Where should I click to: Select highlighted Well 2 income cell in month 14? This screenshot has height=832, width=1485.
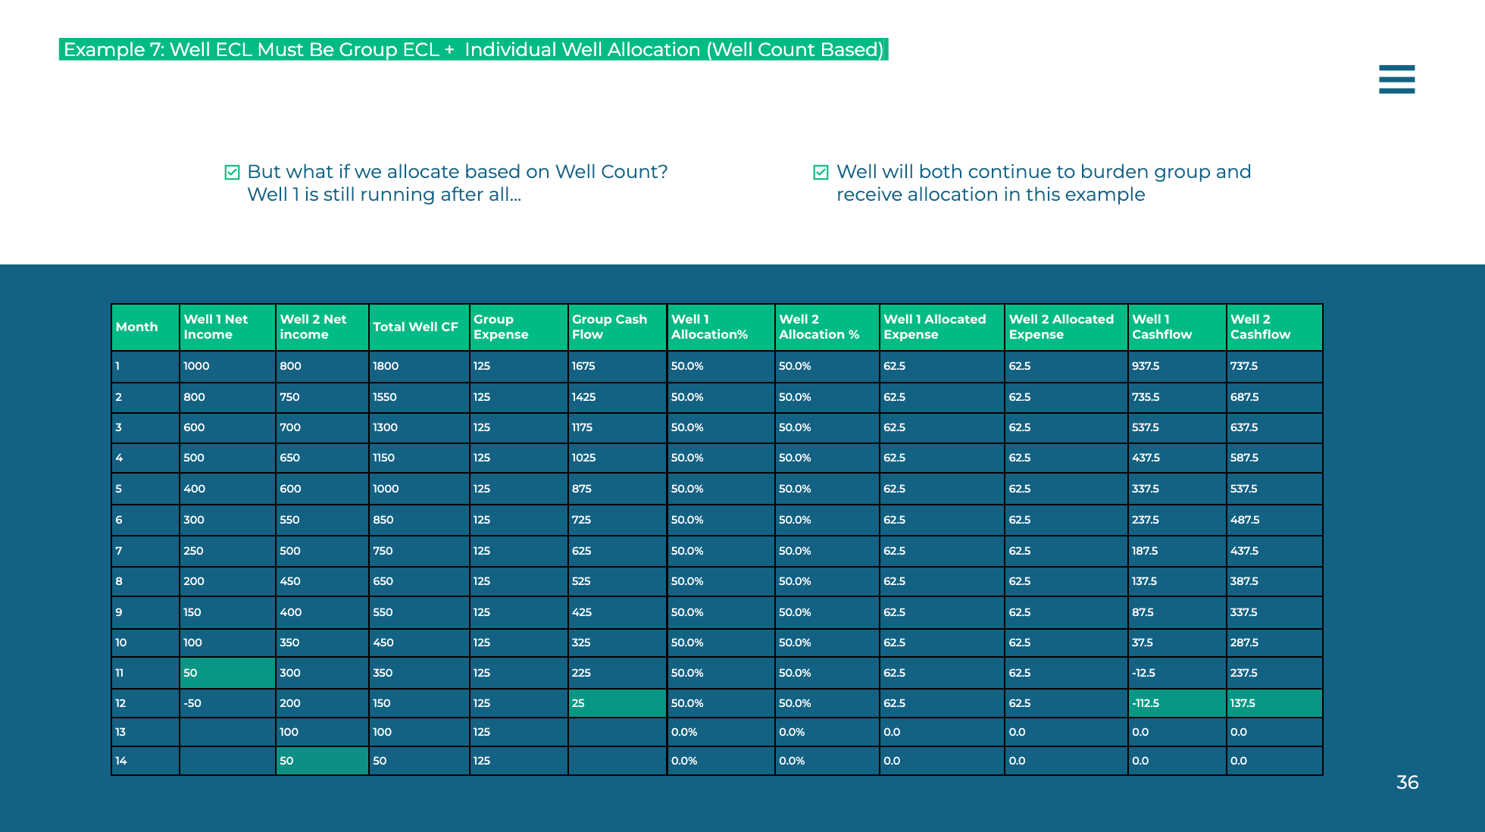click(x=321, y=761)
